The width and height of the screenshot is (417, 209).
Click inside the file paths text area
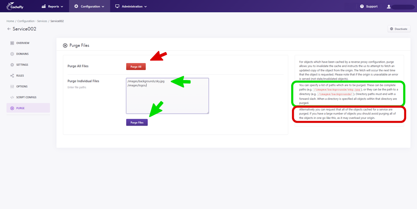[x=167, y=96]
